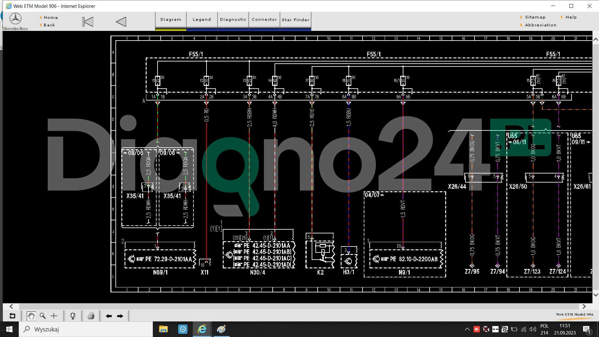Select the magnifier zoom tool
This screenshot has width=599, height=337.
point(43,316)
